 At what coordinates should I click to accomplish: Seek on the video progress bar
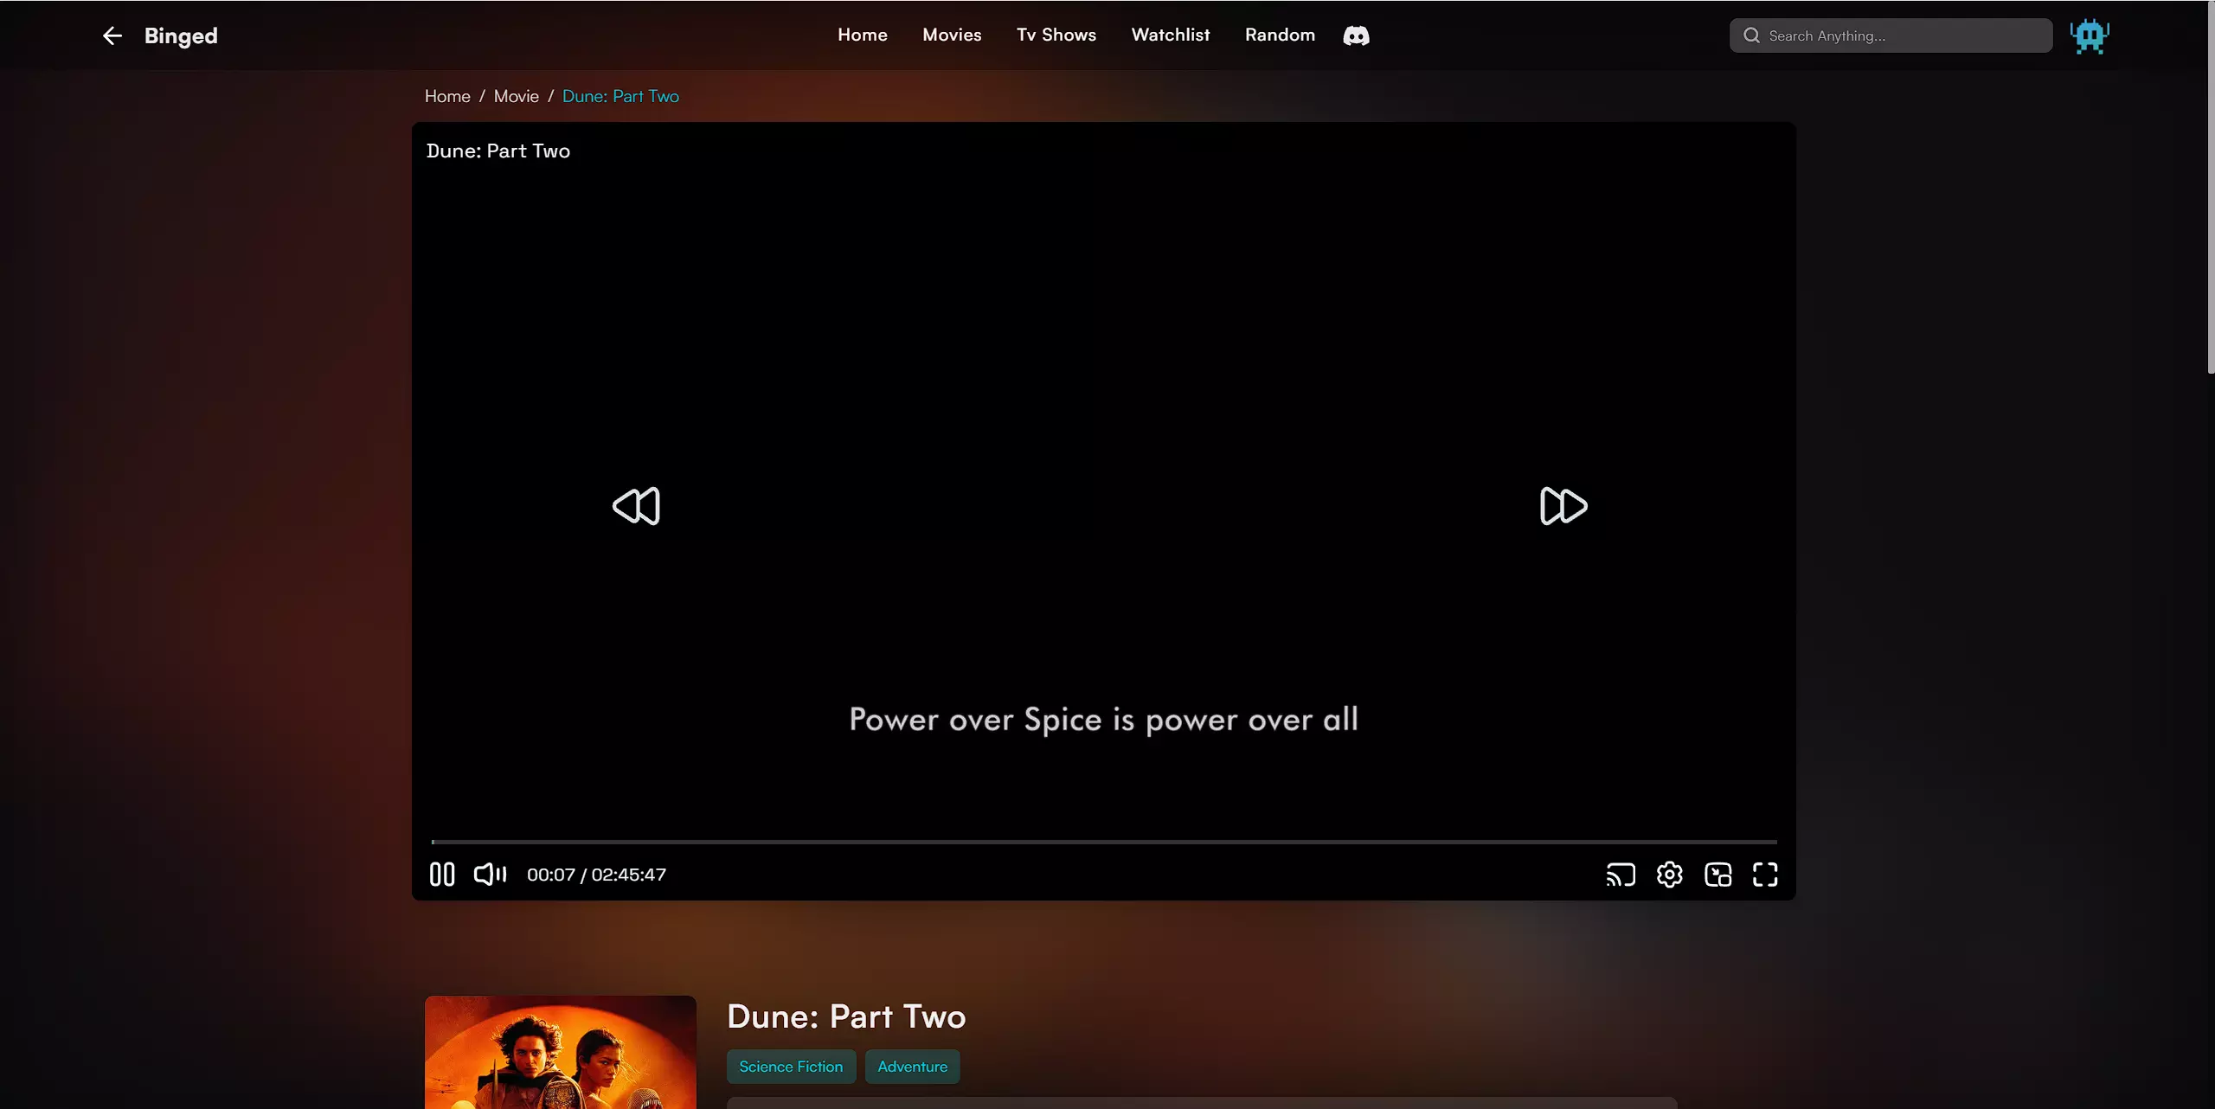1104,842
